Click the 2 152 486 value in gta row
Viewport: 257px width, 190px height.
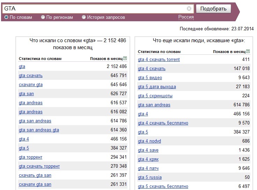(x=117, y=67)
